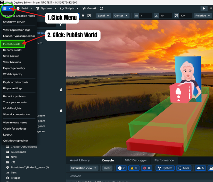Select Publish world from the menu
This screenshot has width=213, height=182.
pyautogui.click(x=12, y=44)
